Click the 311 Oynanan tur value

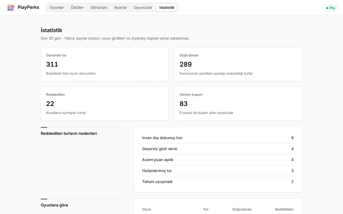(52, 64)
